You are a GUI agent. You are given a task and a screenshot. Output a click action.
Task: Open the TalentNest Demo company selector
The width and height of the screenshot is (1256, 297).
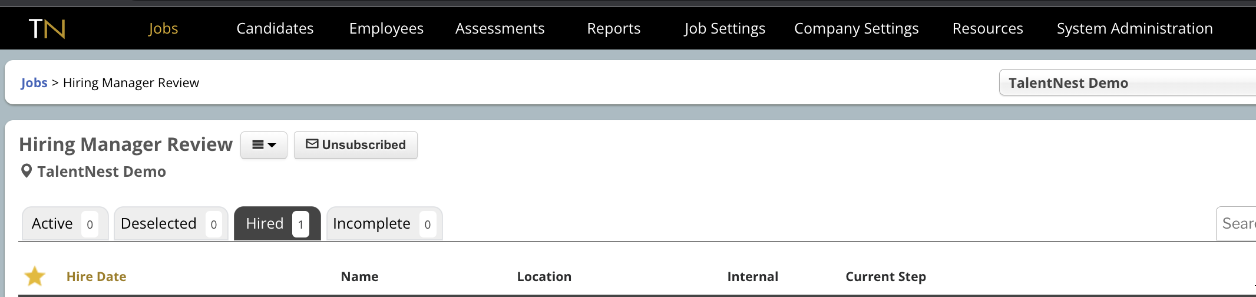pyautogui.click(x=1128, y=82)
